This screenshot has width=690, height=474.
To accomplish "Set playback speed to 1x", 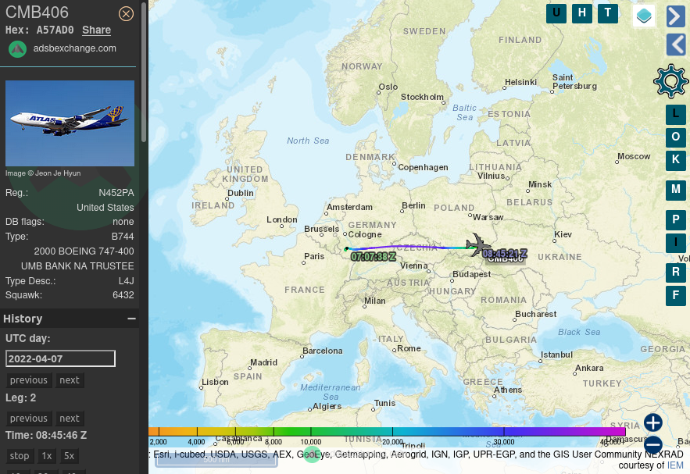I will [47, 456].
